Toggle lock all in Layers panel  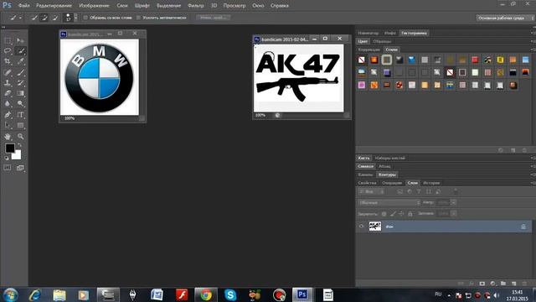pyautogui.click(x=410, y=214)
